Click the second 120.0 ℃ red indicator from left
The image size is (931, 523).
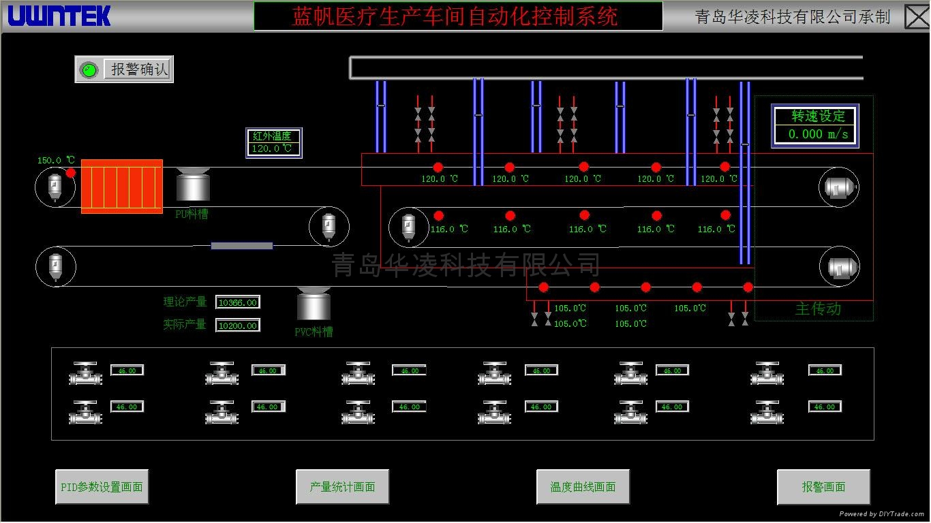point(509,167)
